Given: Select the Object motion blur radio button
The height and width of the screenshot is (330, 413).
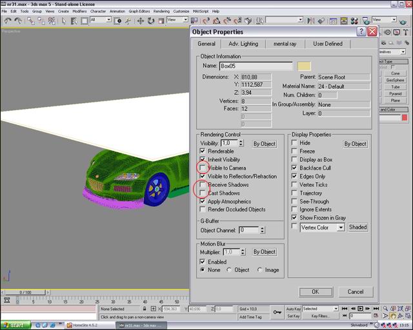Looking at the screenshot, I should 229,270.
